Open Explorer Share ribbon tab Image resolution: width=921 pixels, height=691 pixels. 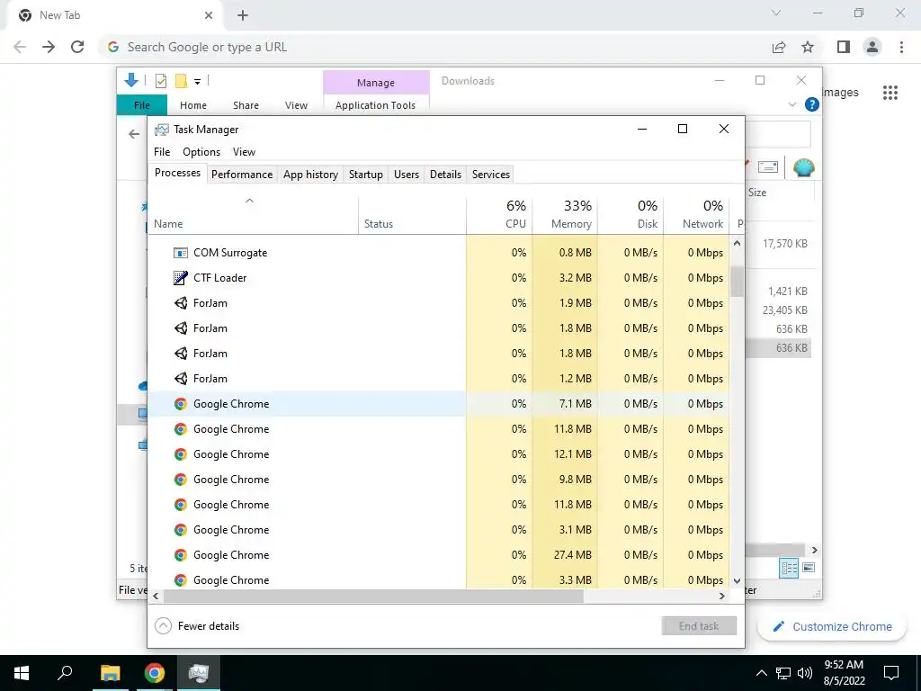coord(246,105)
